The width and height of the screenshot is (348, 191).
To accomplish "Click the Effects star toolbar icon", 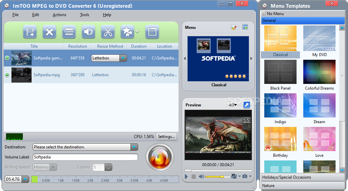I will click(x=127, y=32).
